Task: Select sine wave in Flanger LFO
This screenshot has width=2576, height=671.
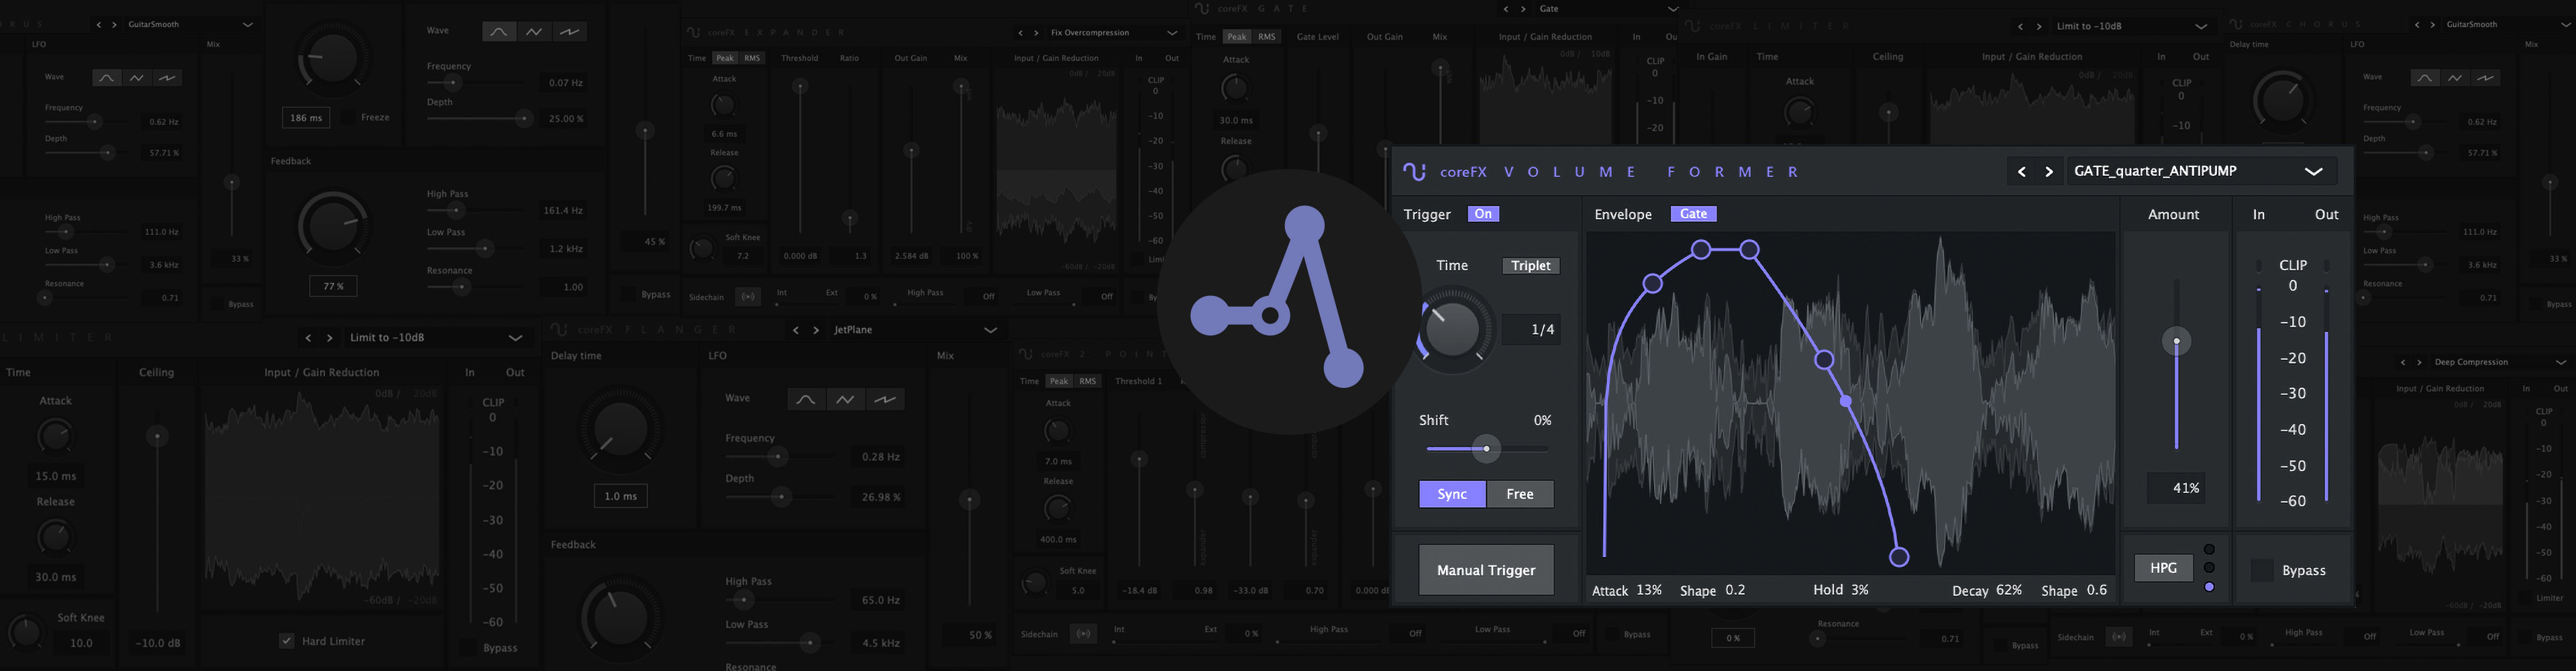Action: (805, 399)
